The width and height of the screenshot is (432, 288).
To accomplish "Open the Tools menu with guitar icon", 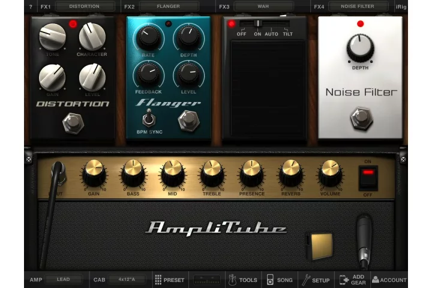I will [x=243, y=280].
